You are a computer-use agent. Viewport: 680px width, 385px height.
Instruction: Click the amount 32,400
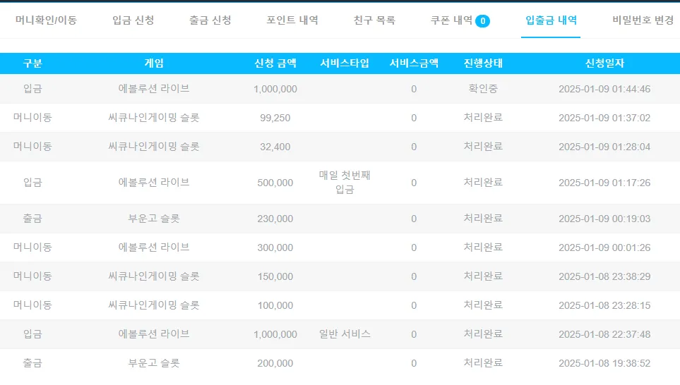pyautogui.click(x=275, y=147)
